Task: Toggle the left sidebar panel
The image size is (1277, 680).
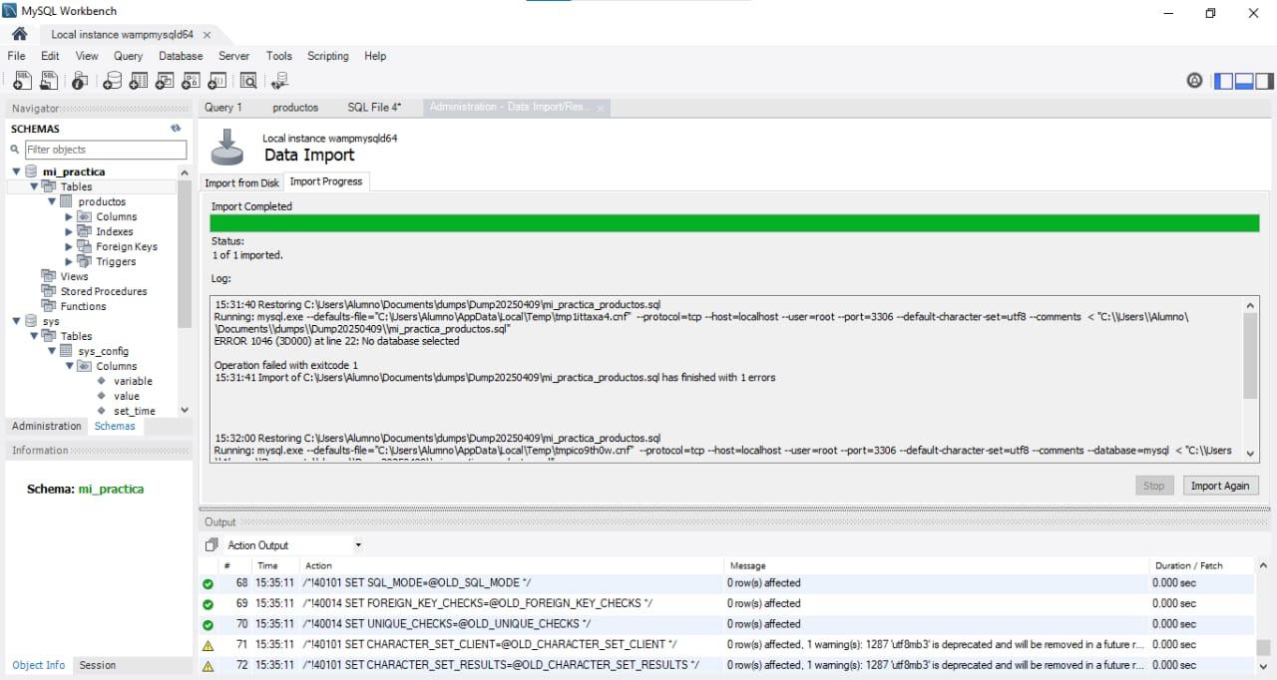Action: (1224, 81)
